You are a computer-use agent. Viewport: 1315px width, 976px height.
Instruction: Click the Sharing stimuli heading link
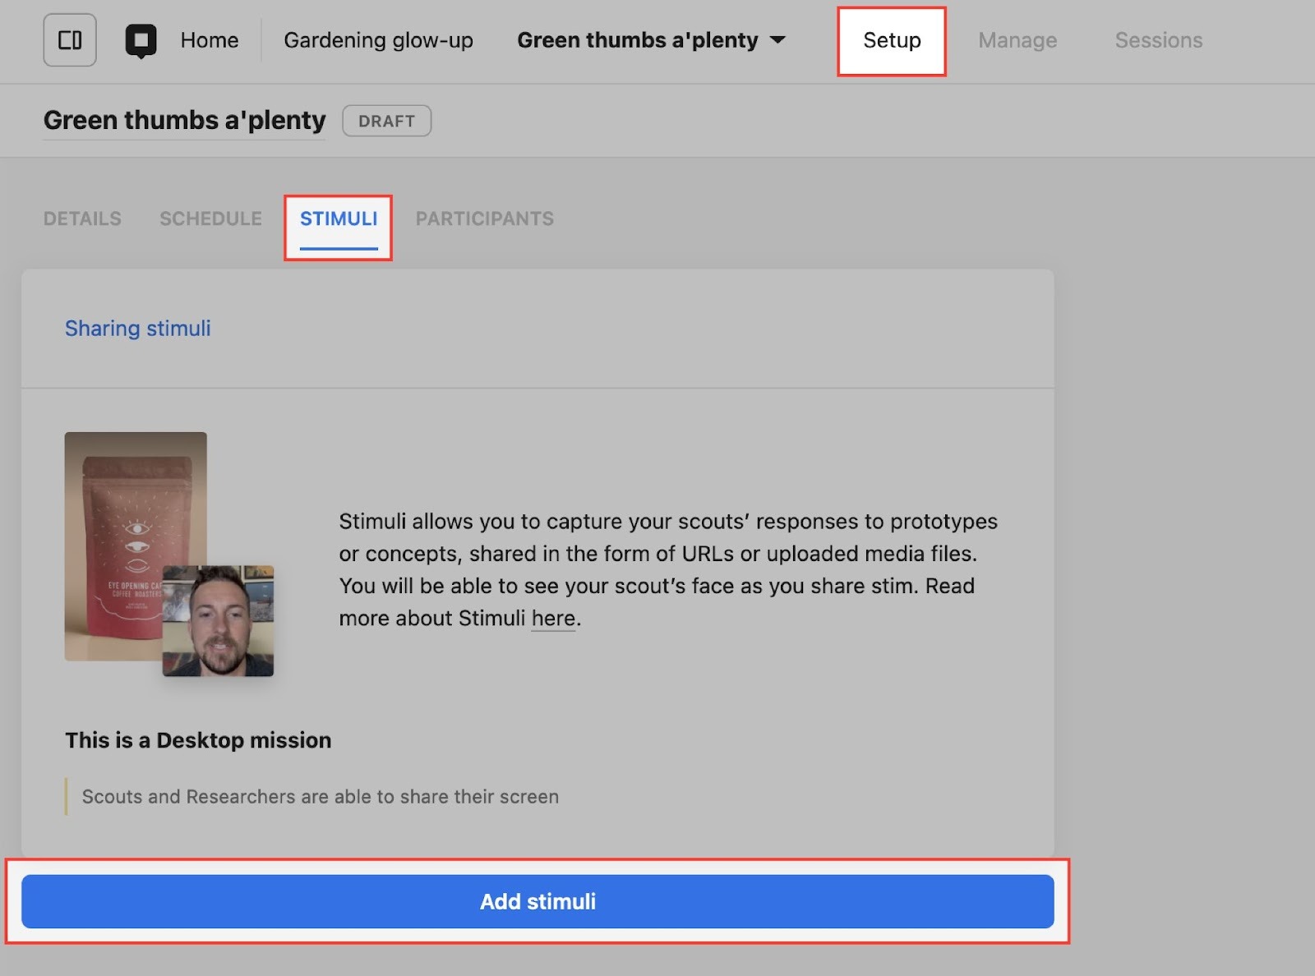(138, 329)
